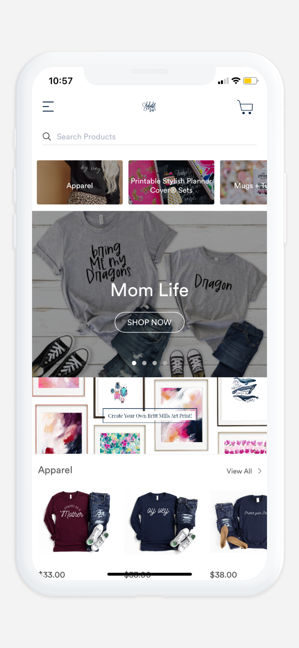The height and width of the screenshot is (648, 299).
Task: Open the Mugs category tile
Action: click(243, 182)
